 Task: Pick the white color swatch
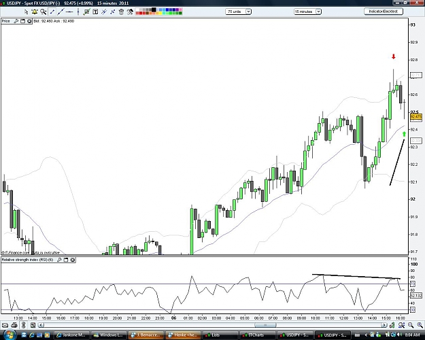(137, 10)
